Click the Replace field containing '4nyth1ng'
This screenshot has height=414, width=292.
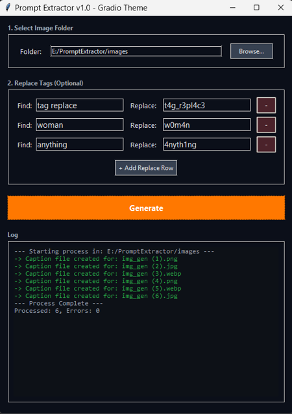point(207,145)
